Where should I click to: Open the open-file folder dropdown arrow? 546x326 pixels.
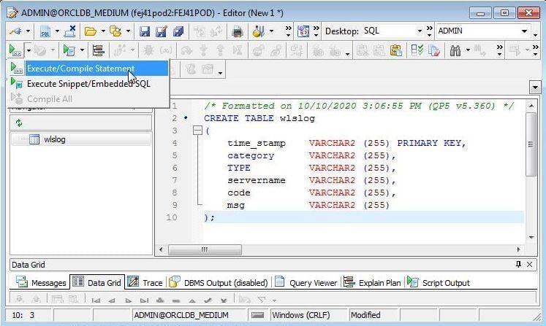pyautogui.click(x=103, y=31)
